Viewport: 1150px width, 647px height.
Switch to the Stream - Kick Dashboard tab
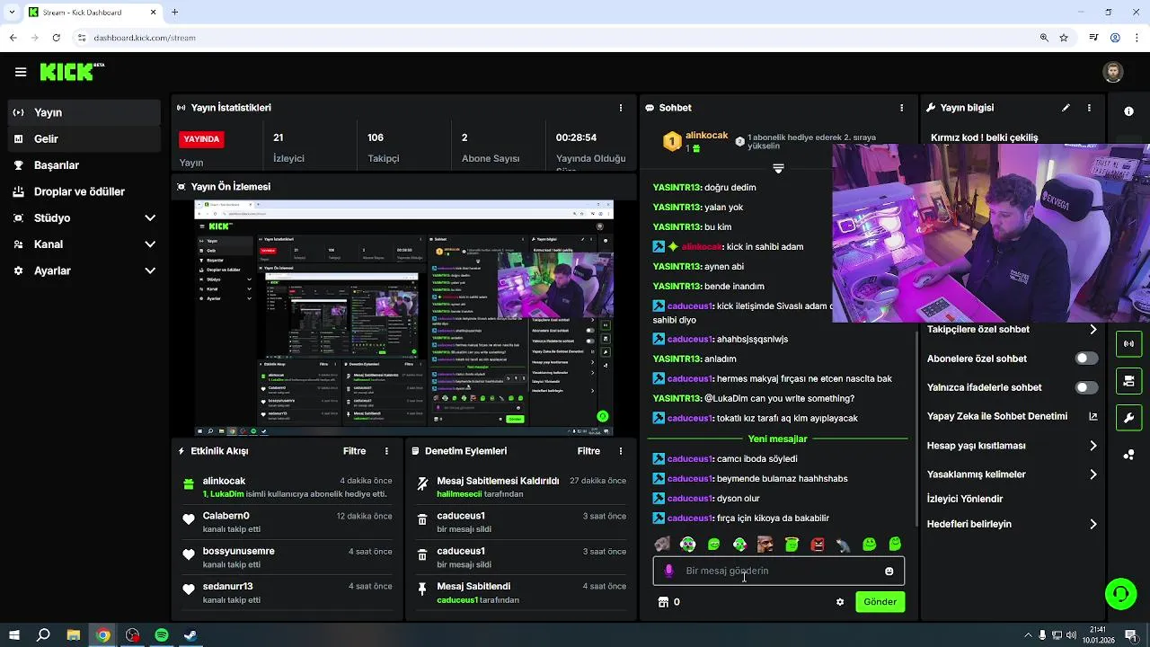(92, 13)
